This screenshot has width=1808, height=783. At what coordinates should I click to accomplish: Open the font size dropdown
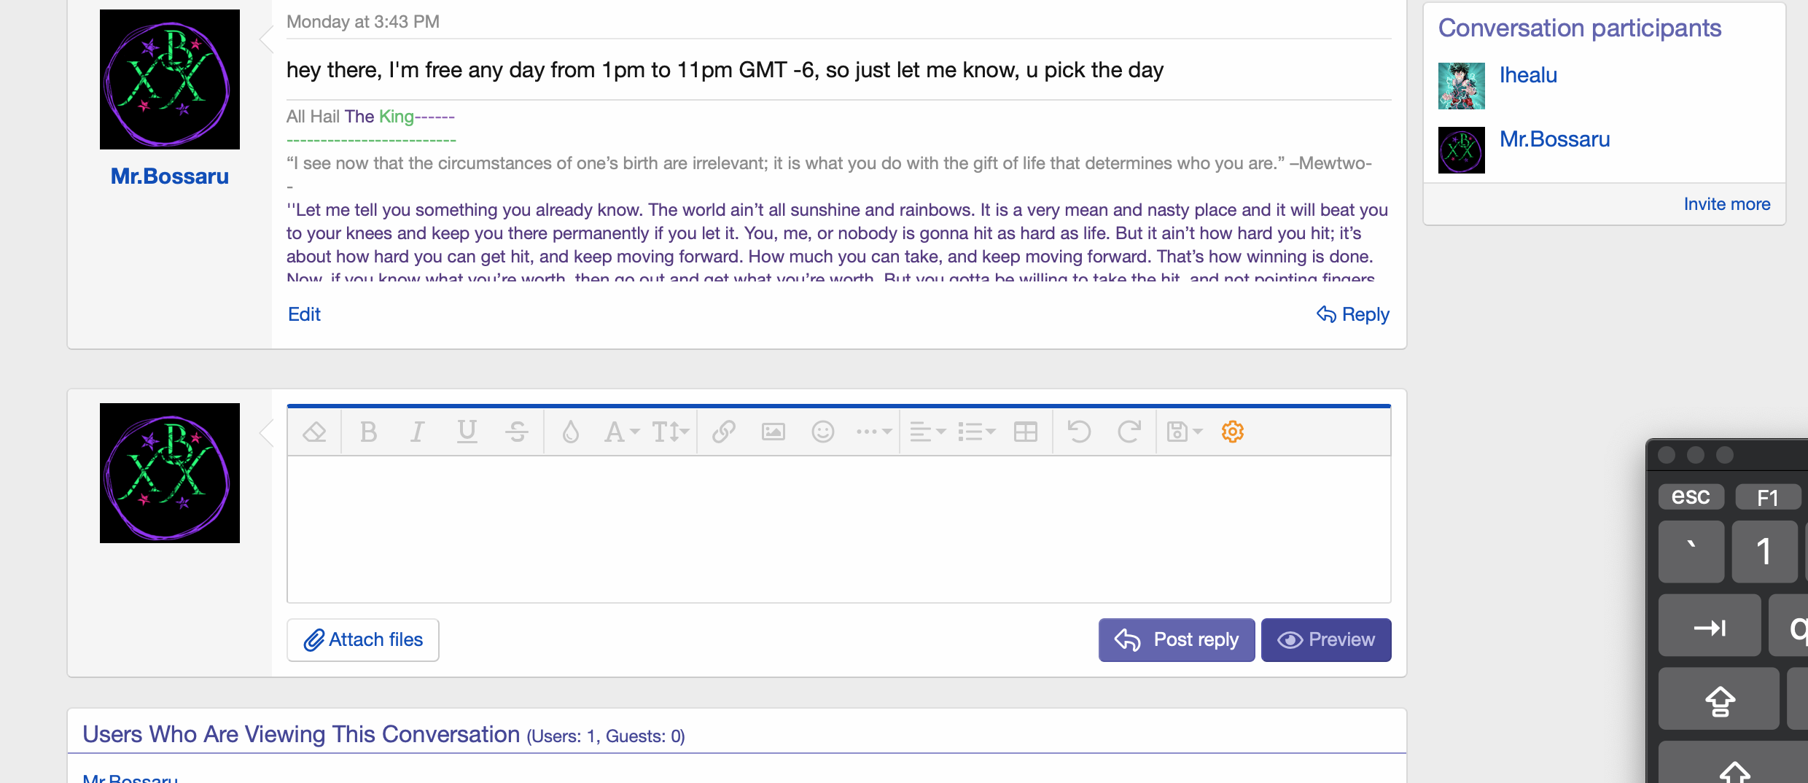670,432
